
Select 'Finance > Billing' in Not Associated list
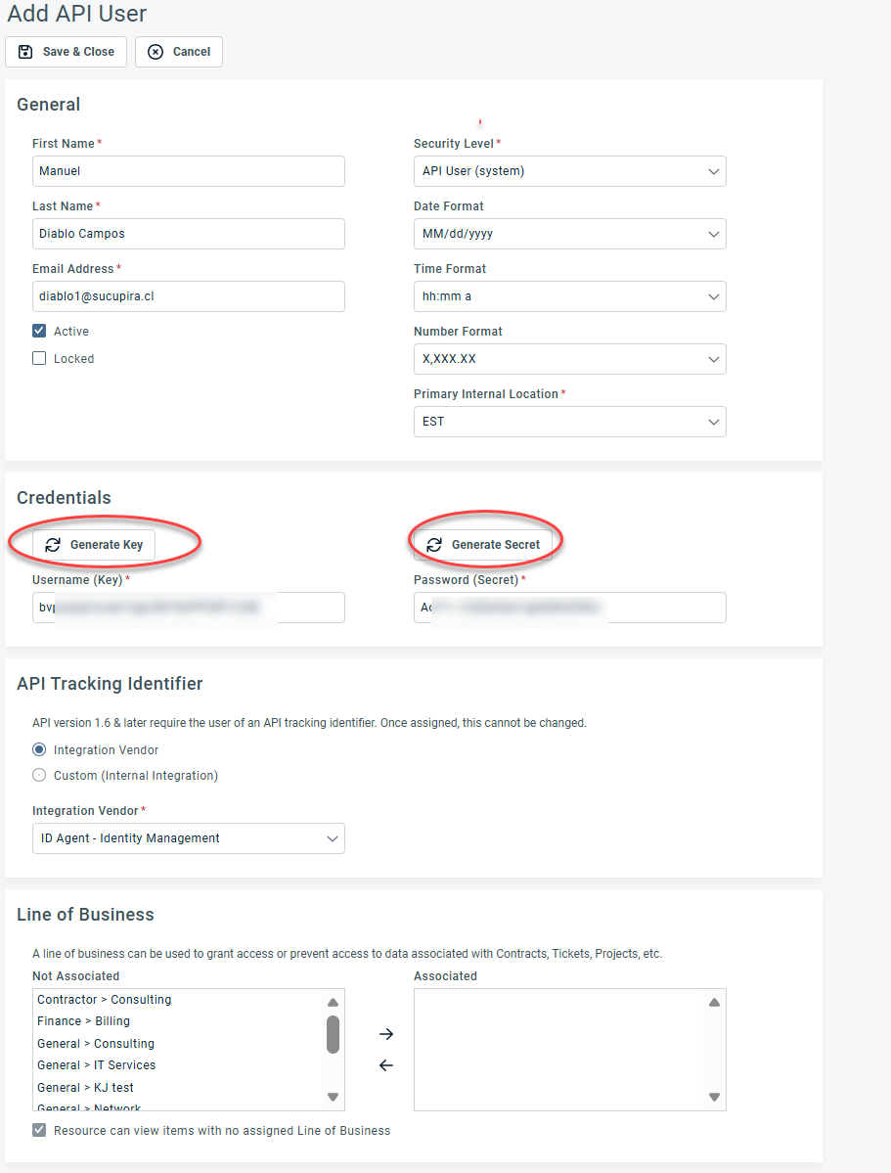pos(83,1021)
